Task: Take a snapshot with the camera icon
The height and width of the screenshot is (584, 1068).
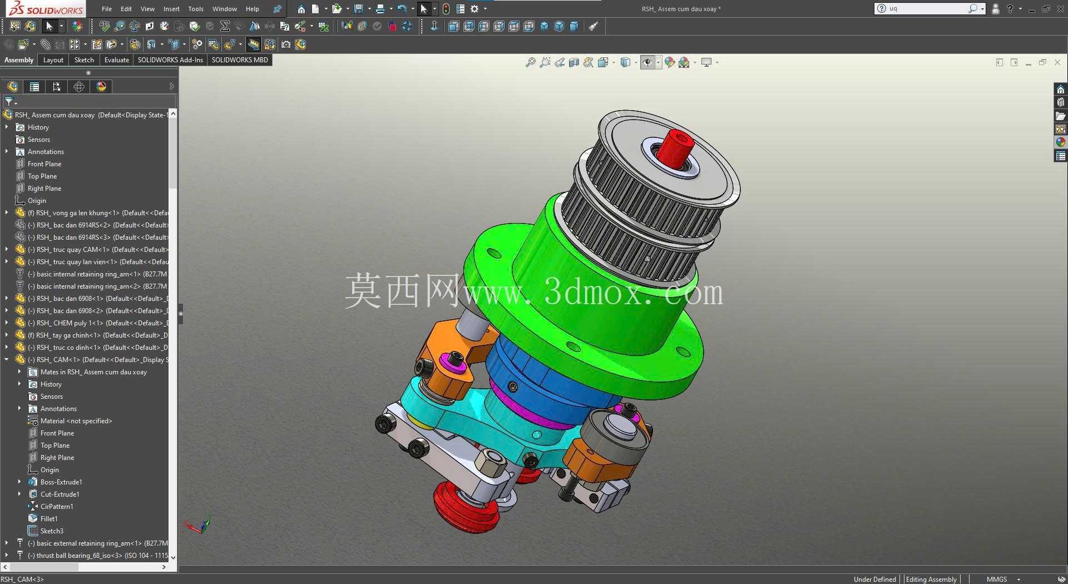Action: (286, 44)
